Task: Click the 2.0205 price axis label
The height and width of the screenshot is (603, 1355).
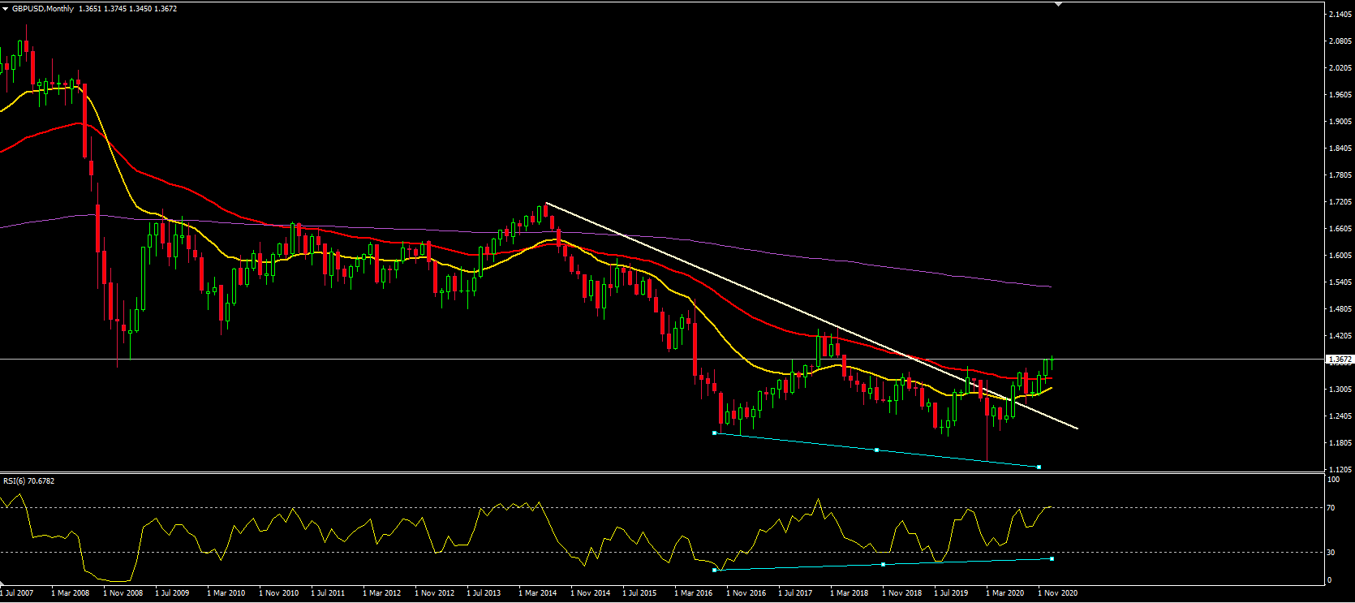Action: coord(1340,68)
